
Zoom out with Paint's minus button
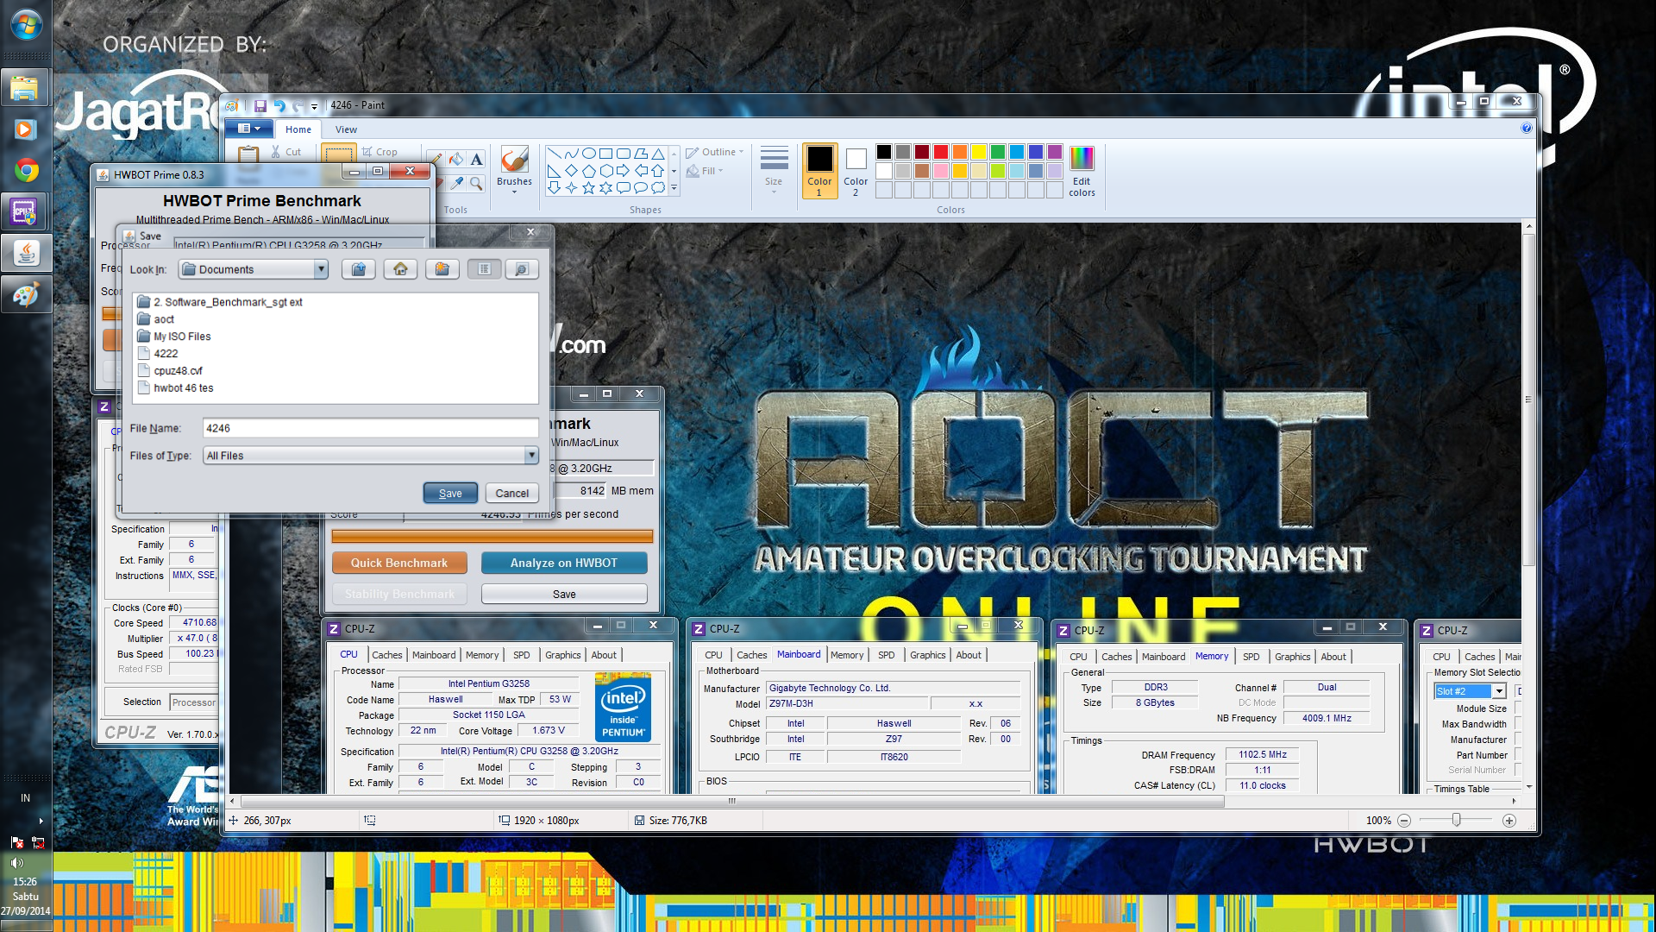coord(1404,821)
